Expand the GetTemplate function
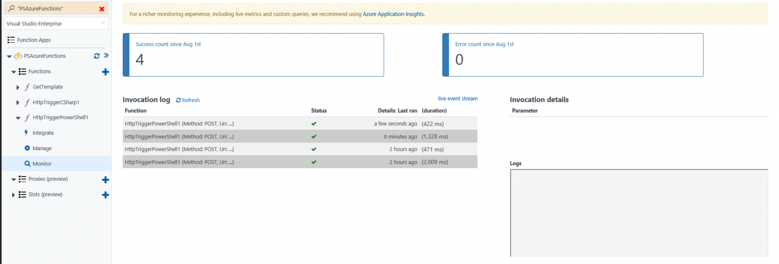Viewport: 779px width, 264px height. click(18, 88)
